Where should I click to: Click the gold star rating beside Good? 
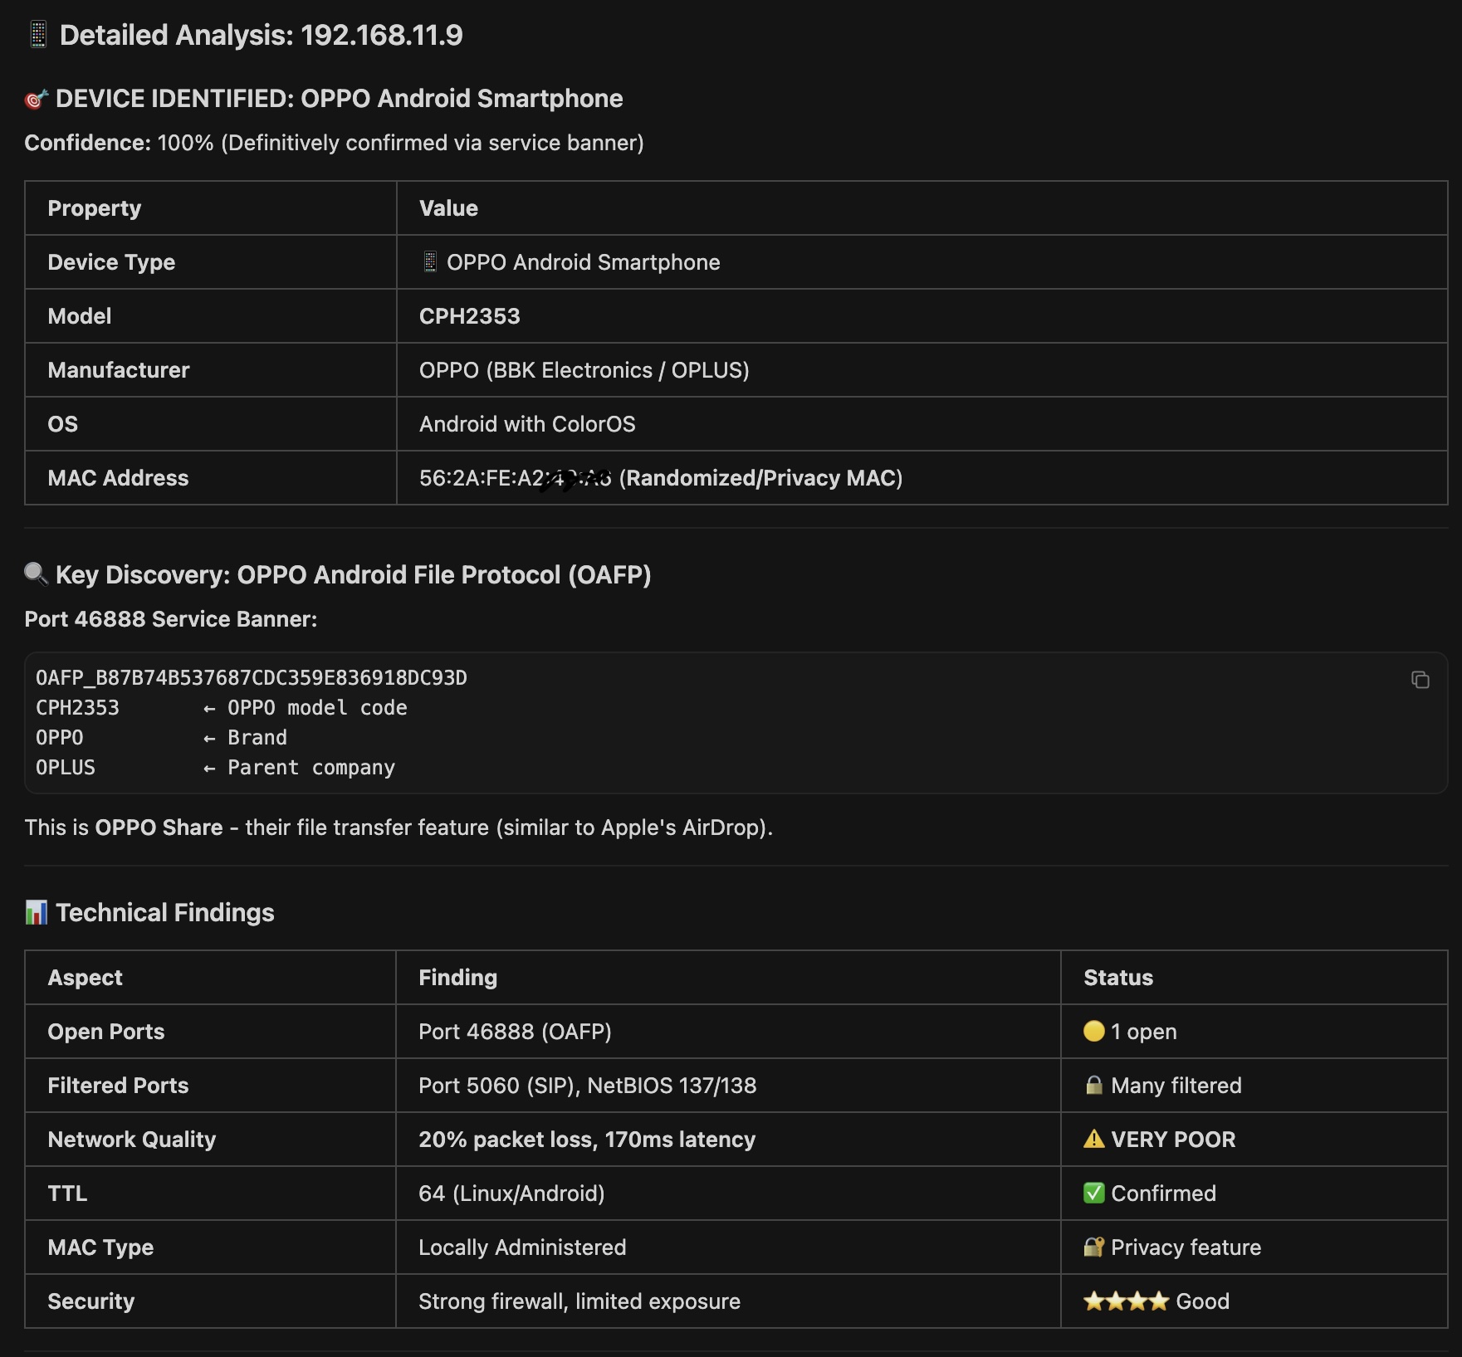(x=1126, y=1301)
